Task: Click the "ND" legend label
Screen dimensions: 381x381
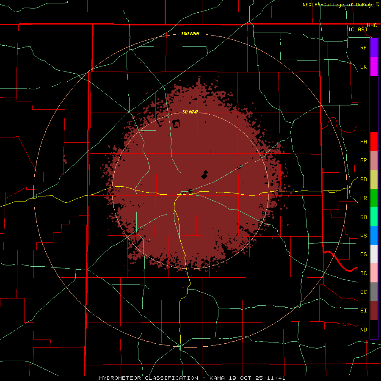Action: pyautogui.click(x=364, y=330)
